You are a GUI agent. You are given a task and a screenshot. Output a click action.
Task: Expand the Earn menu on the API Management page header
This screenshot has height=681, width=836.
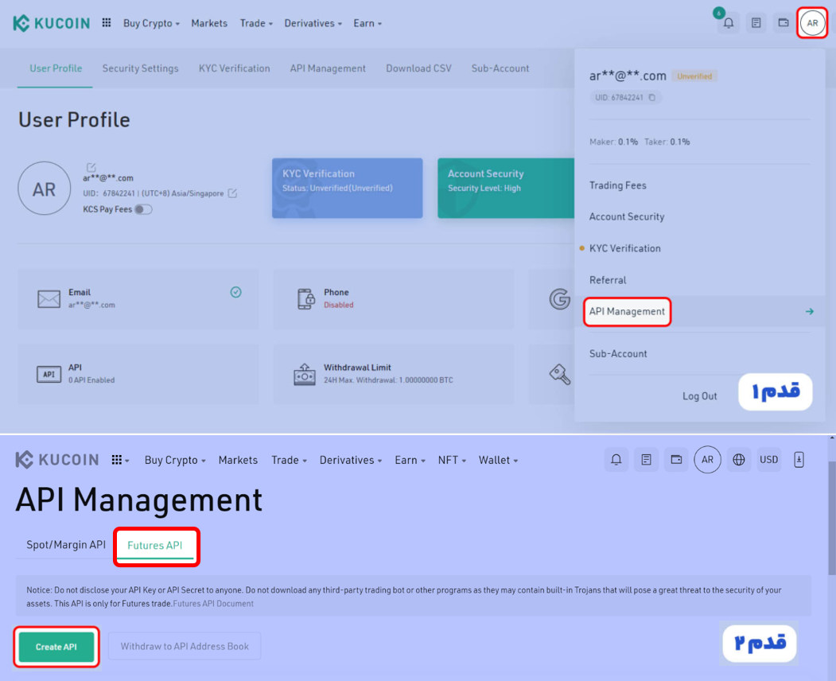point(410,460)
